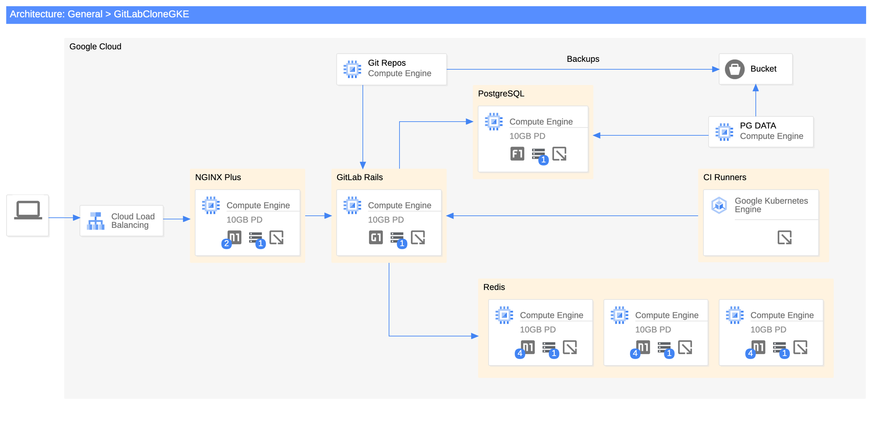Image resolution: width=892 pixels, height=425 pixels.
Task: Click the Backups arrow label
Action: [x=583, y=59]
